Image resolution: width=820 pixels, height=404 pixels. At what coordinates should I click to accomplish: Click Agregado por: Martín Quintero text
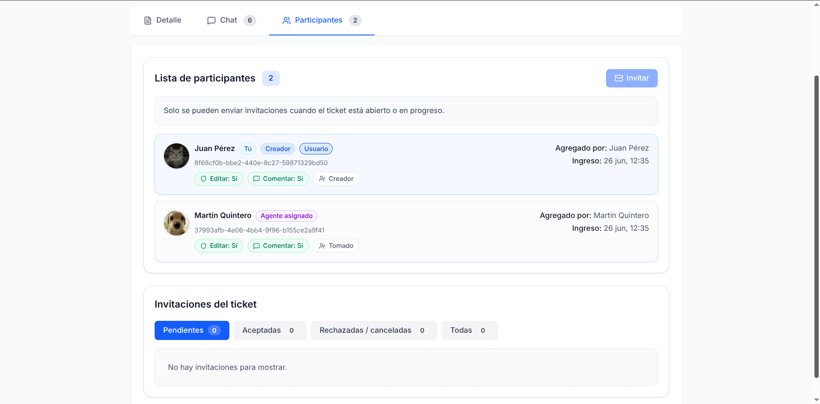pyautogui.click(x=594, y=215)
